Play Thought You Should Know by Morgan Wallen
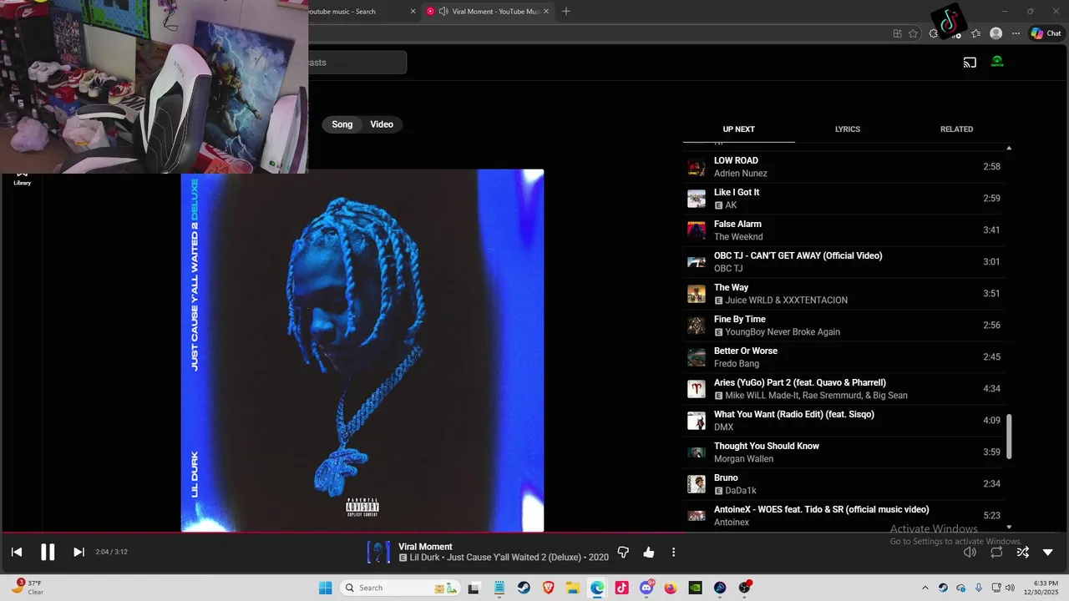This screenshot has width=1069, height=601. [x=844, y=452]
